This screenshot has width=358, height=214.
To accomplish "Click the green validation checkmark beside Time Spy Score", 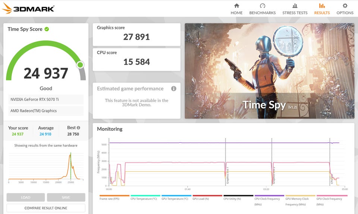I will pos(47,29).
